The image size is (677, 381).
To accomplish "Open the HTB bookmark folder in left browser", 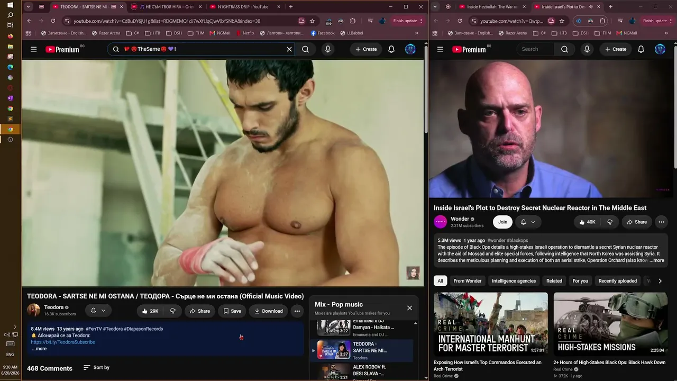I will point(152,33).
